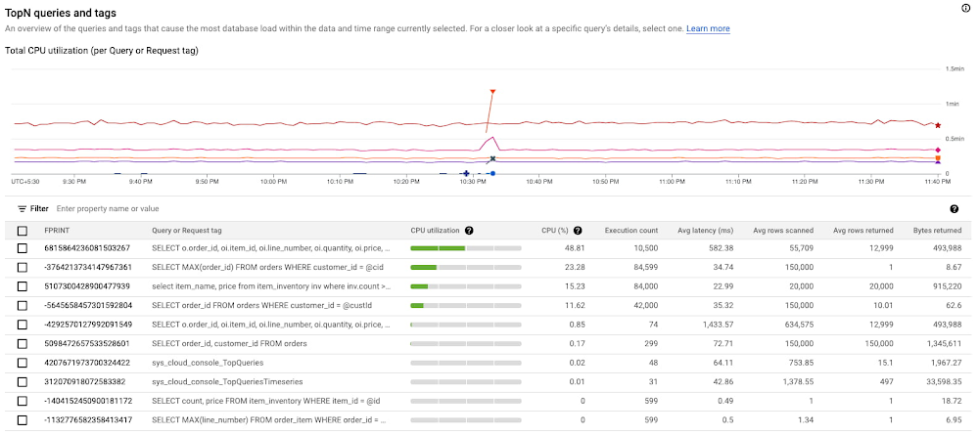
Task: Click the 11:00 PM time axis label
Action: [x=672, y=182]
